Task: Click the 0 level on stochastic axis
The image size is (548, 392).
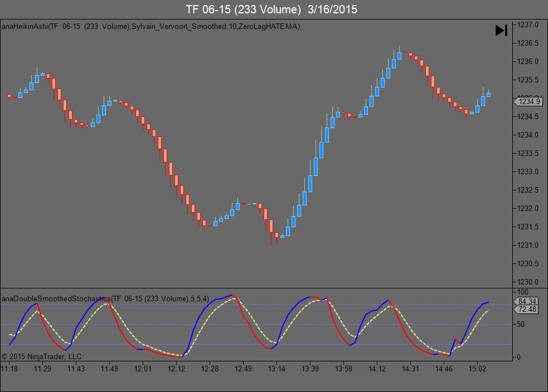Action: point(518,357)
